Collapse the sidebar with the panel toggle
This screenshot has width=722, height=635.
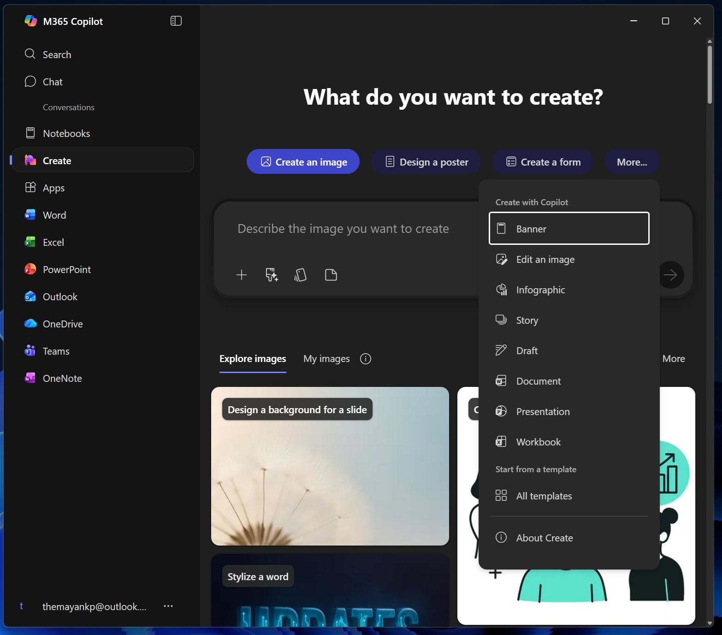coord(176,21)
